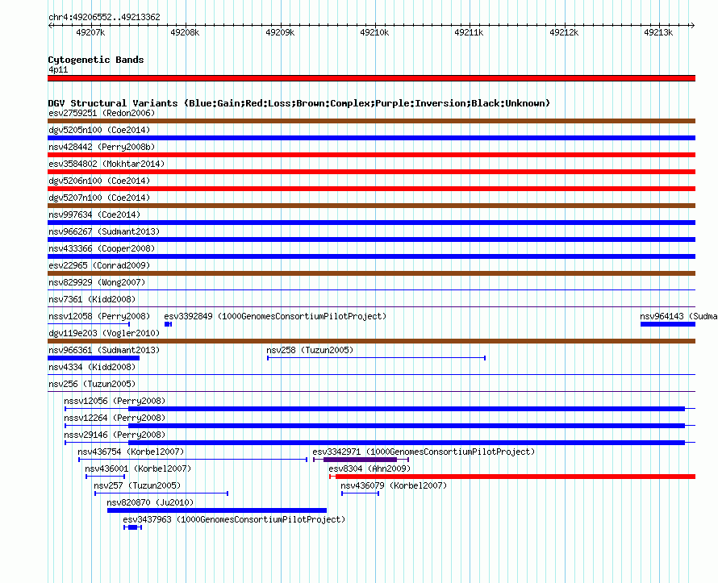Click esv22965 (Conrad2009) label
This screenshot has width=718, height=583.
(99, 265)
